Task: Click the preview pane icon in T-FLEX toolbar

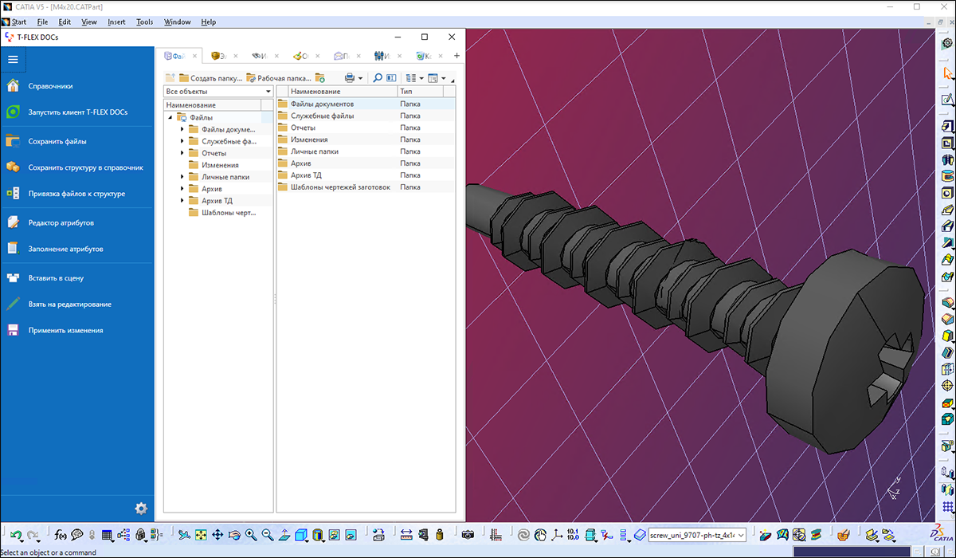Action: click(391, 78)
